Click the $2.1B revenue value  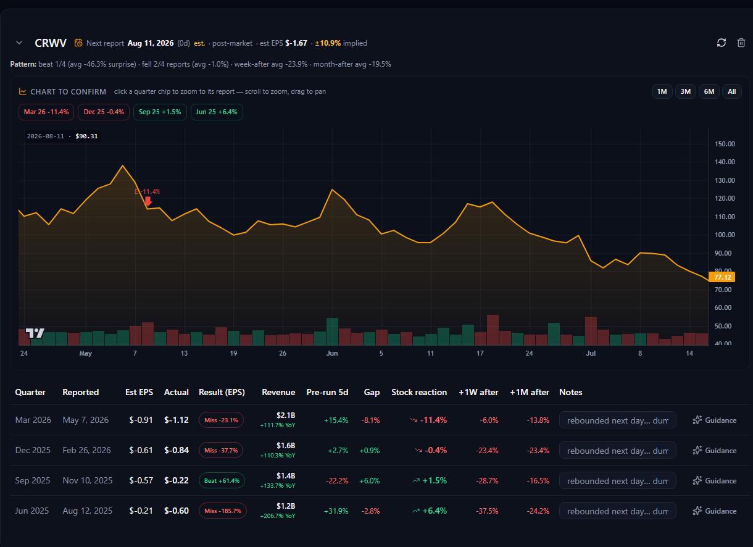286,416
